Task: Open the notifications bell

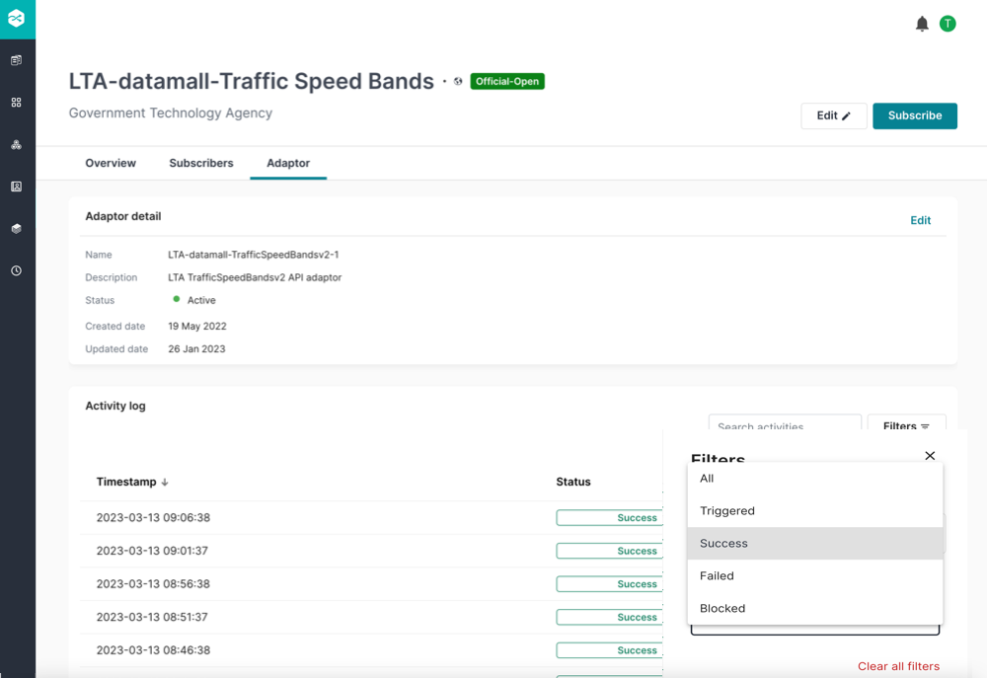Action: coord(922,24)
